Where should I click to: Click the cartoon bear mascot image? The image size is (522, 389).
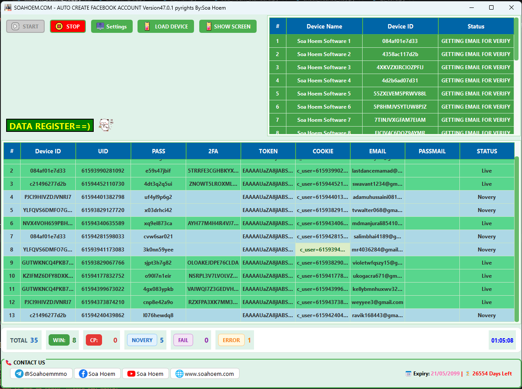(106, 125)
